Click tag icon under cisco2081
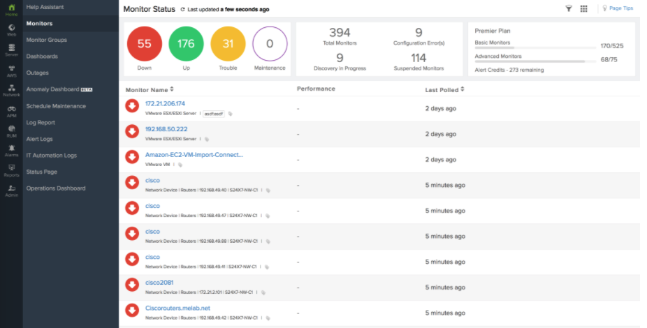The width and height of the screenshot is (647, 328). pyautogui.click(x=263, y=292)
